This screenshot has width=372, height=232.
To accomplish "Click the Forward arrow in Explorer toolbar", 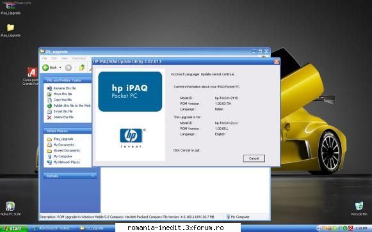I will pyautogui.click(x=68, y=68).
